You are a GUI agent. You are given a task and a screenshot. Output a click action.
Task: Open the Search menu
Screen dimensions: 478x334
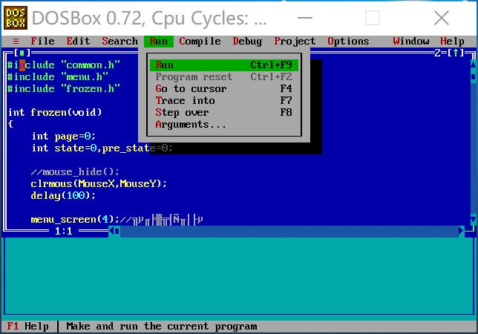[119, 41]
